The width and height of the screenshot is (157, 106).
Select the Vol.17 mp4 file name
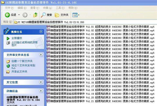coord(102,86)
